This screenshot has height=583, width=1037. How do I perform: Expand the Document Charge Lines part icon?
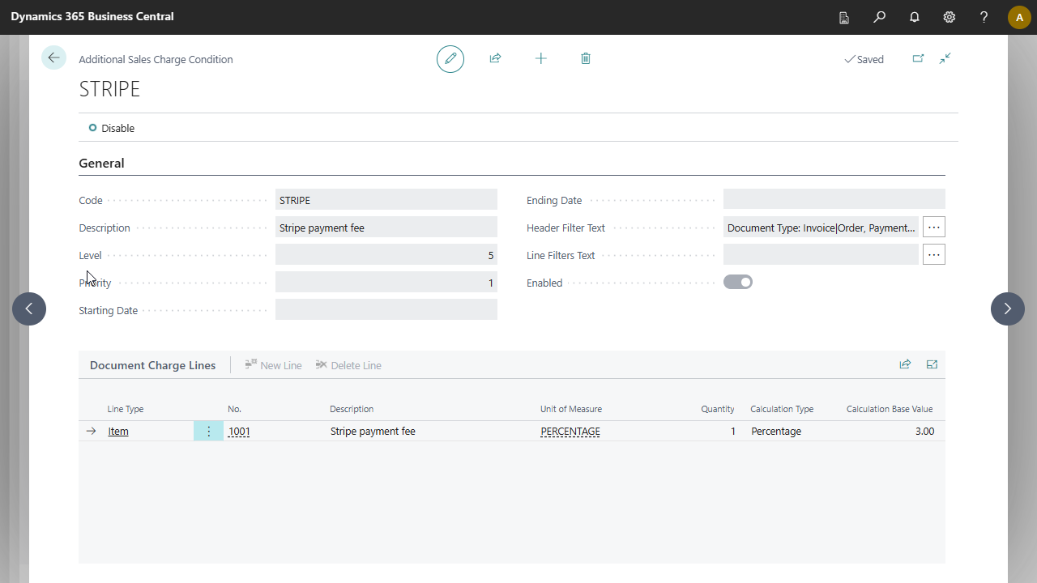[932, 364]
